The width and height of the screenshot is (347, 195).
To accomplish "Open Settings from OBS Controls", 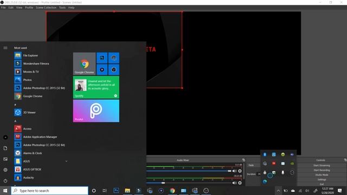I will (x=322, y=179).
